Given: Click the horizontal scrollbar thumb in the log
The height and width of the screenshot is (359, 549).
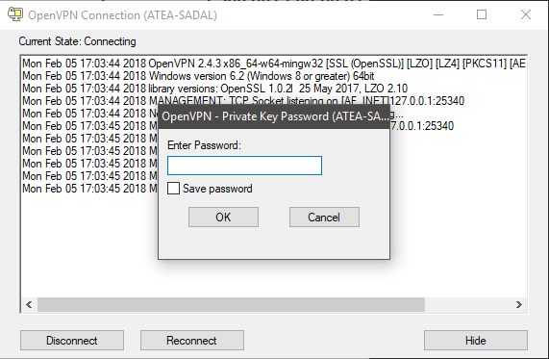Looking at the screenshot, I should tap(231, 305).
